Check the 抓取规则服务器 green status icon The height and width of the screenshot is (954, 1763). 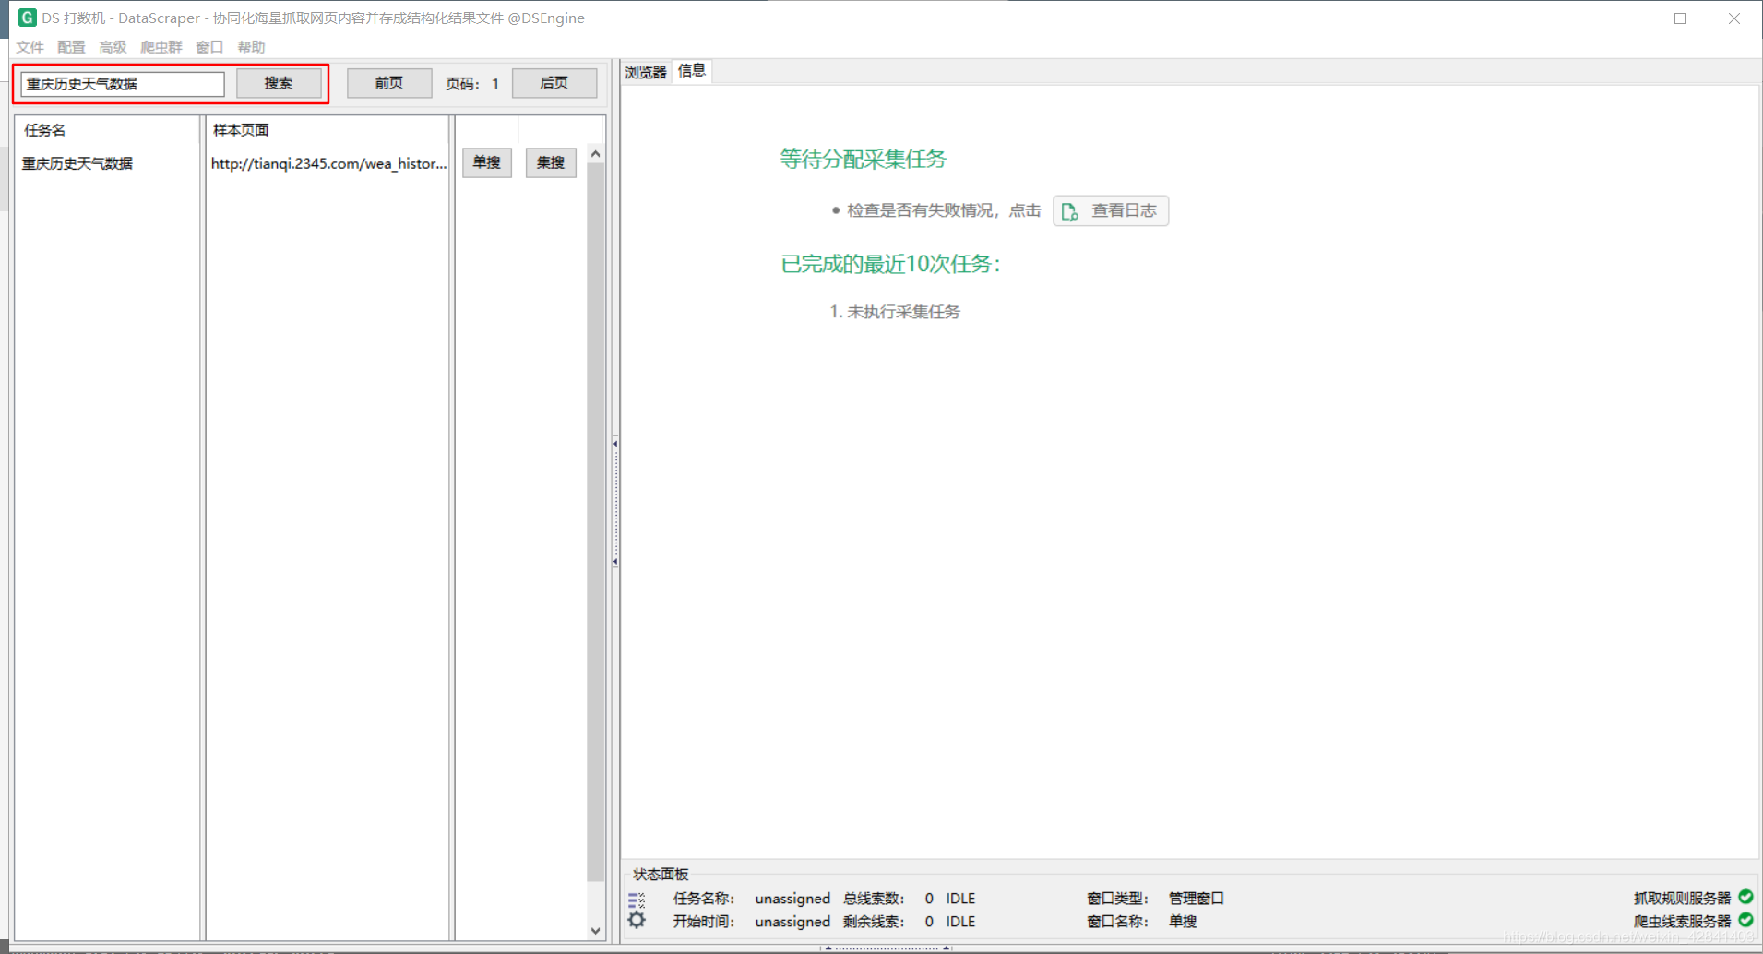coord(1745,896)
